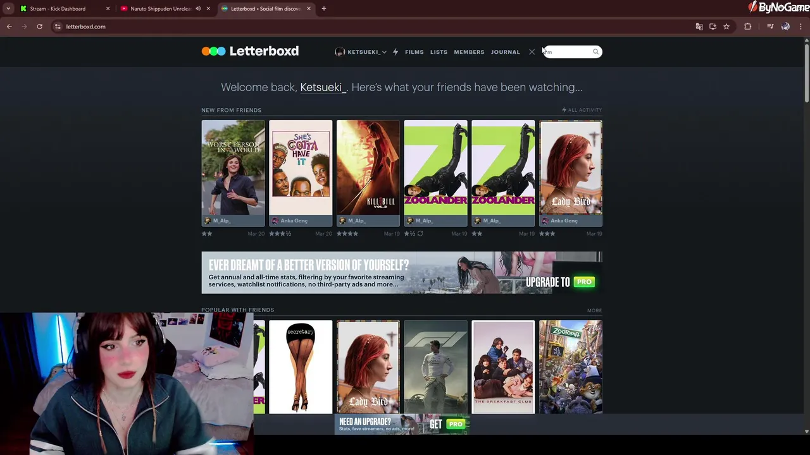Open She's Gotta Have It poster

[301, 167]
